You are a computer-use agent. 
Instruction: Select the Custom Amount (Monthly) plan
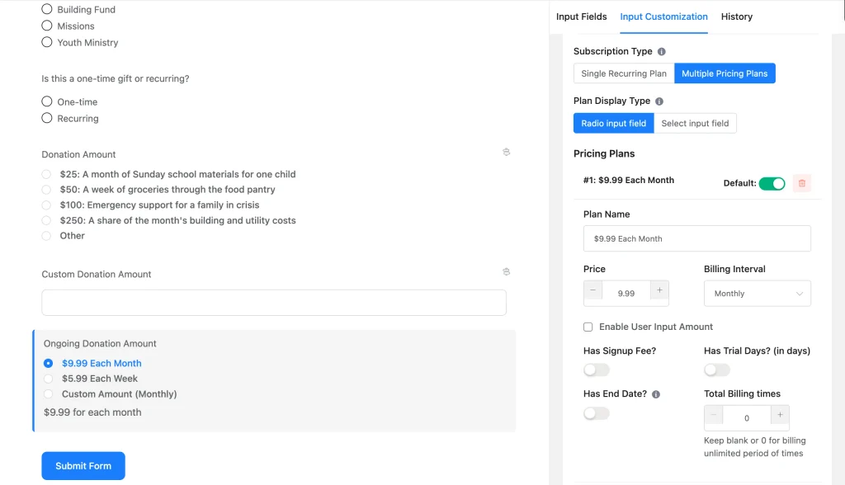tap(49, 394)
